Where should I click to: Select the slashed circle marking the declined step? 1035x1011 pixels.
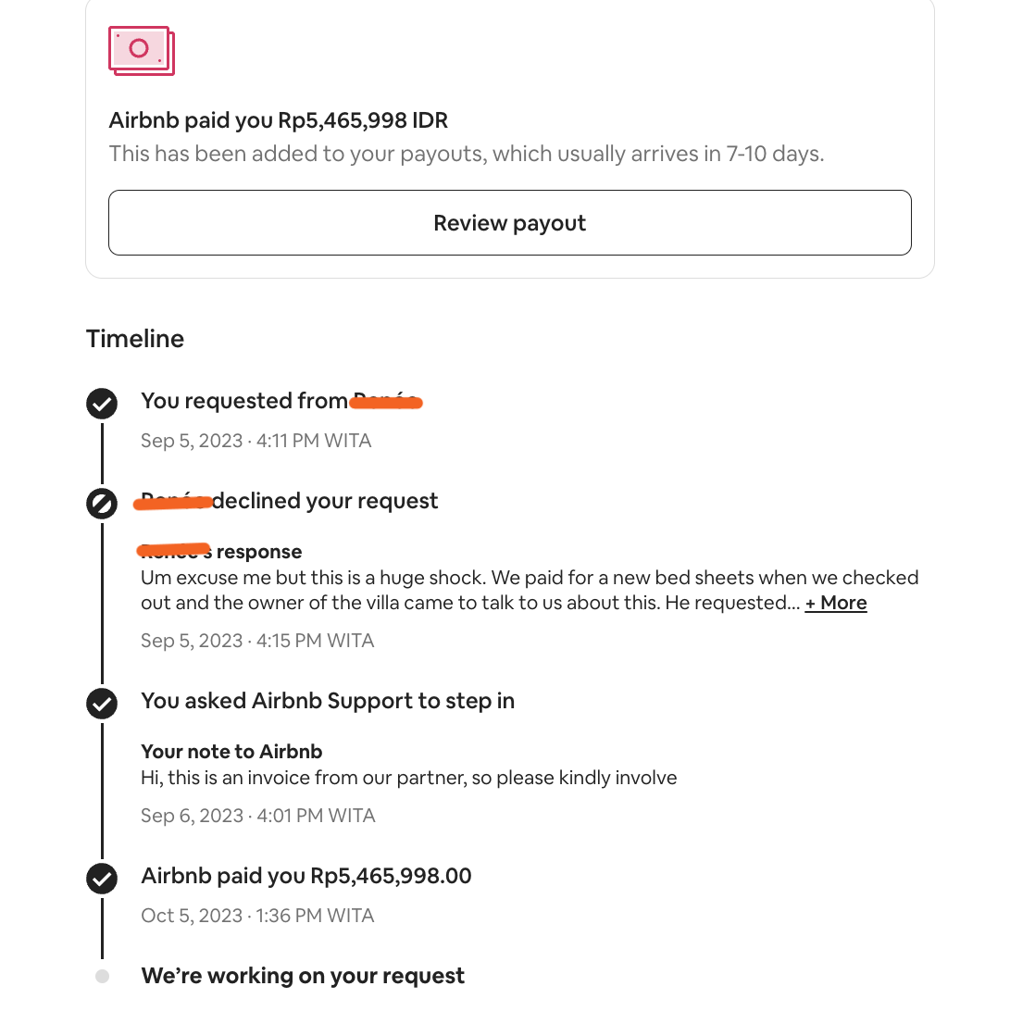click(x=102, y=504)
